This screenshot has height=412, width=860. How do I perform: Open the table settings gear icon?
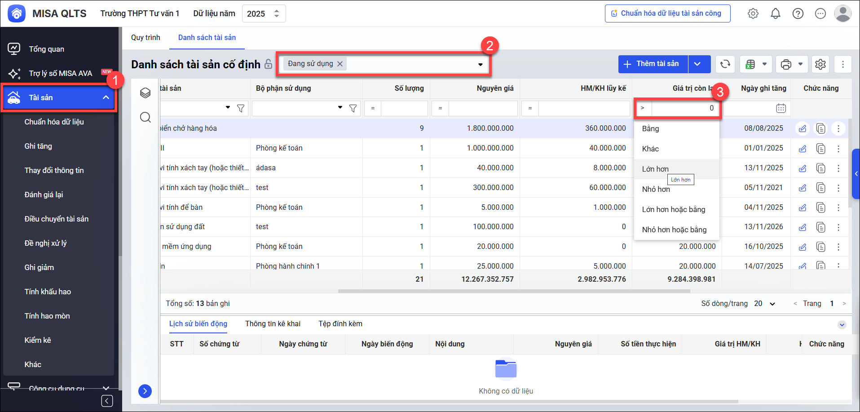pyautogui.click(x=820, y=64)
